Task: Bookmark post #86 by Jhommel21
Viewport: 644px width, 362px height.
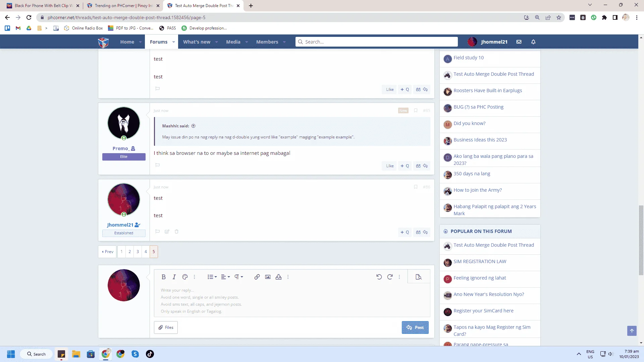Action: (x=416, y=187)
